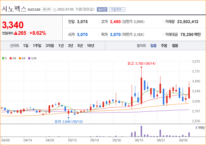This screenshot has width=206, height=145.
Task: Select the 3개월 line chart tab
Action: pyautogui.click(x=50, y=46)
